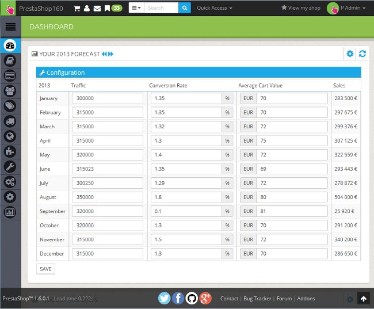
Task: Open the P Admin account dropdown
Action: 346,8
